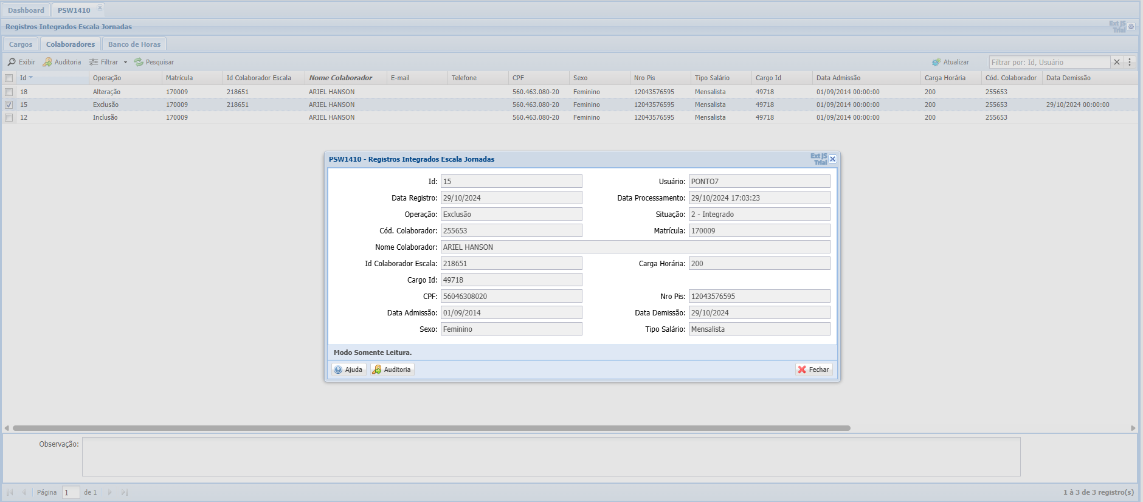Click the Fechar button with red X
1143x502 pixels.
pos(813,370)
